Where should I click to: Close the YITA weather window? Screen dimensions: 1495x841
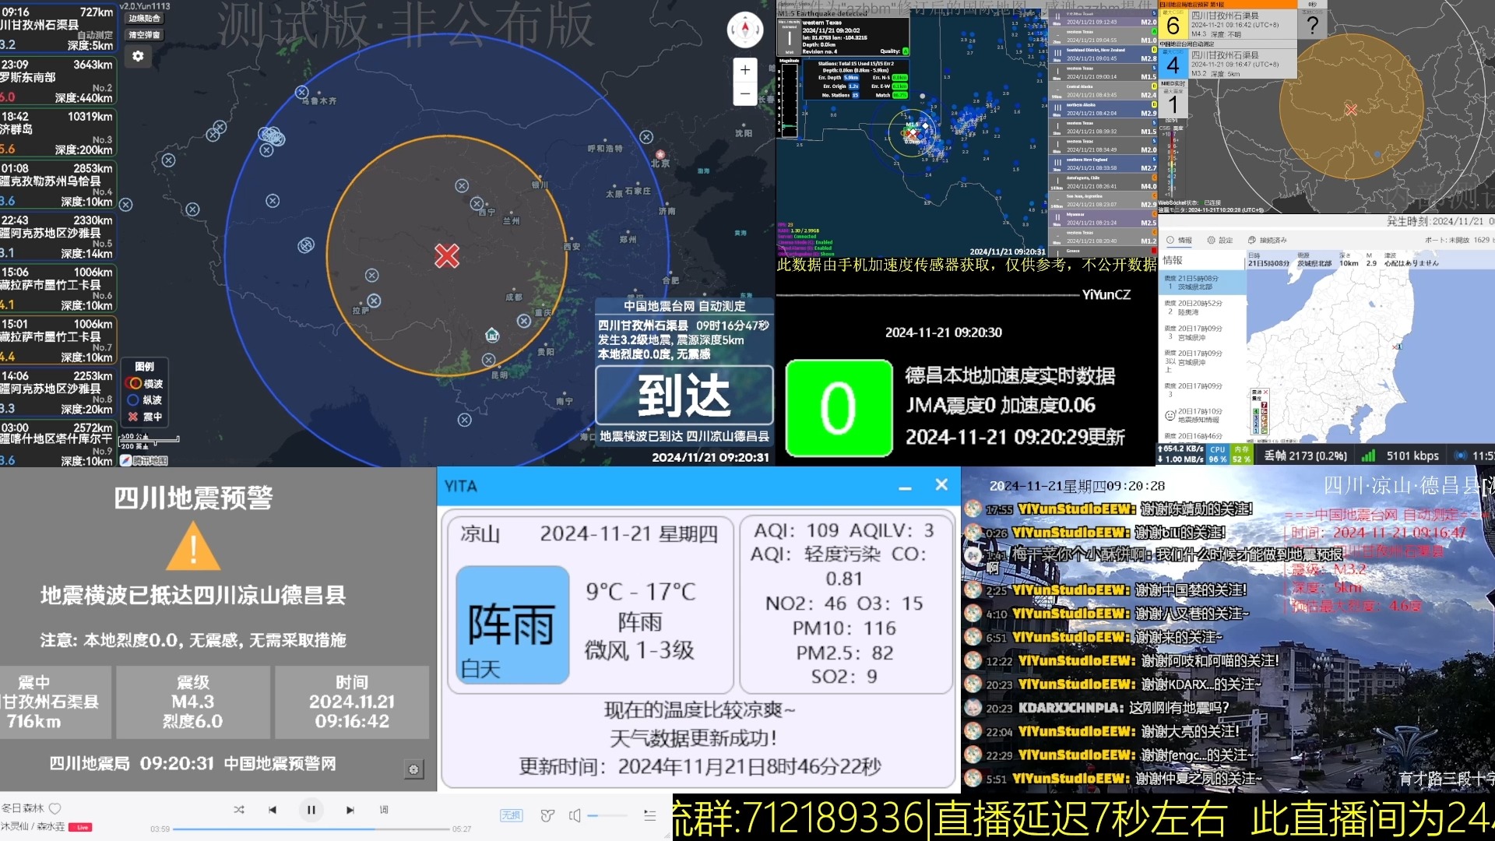(x=941, y=484)
